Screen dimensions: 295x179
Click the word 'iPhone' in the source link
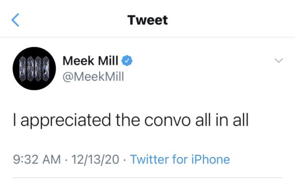tap(211, 159)
